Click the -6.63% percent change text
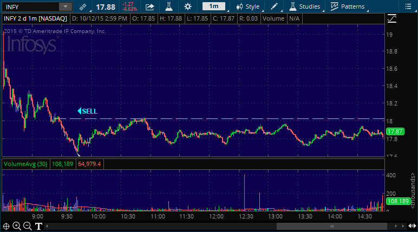The height and width of the screenshot is (232, 418). (129, 9)
